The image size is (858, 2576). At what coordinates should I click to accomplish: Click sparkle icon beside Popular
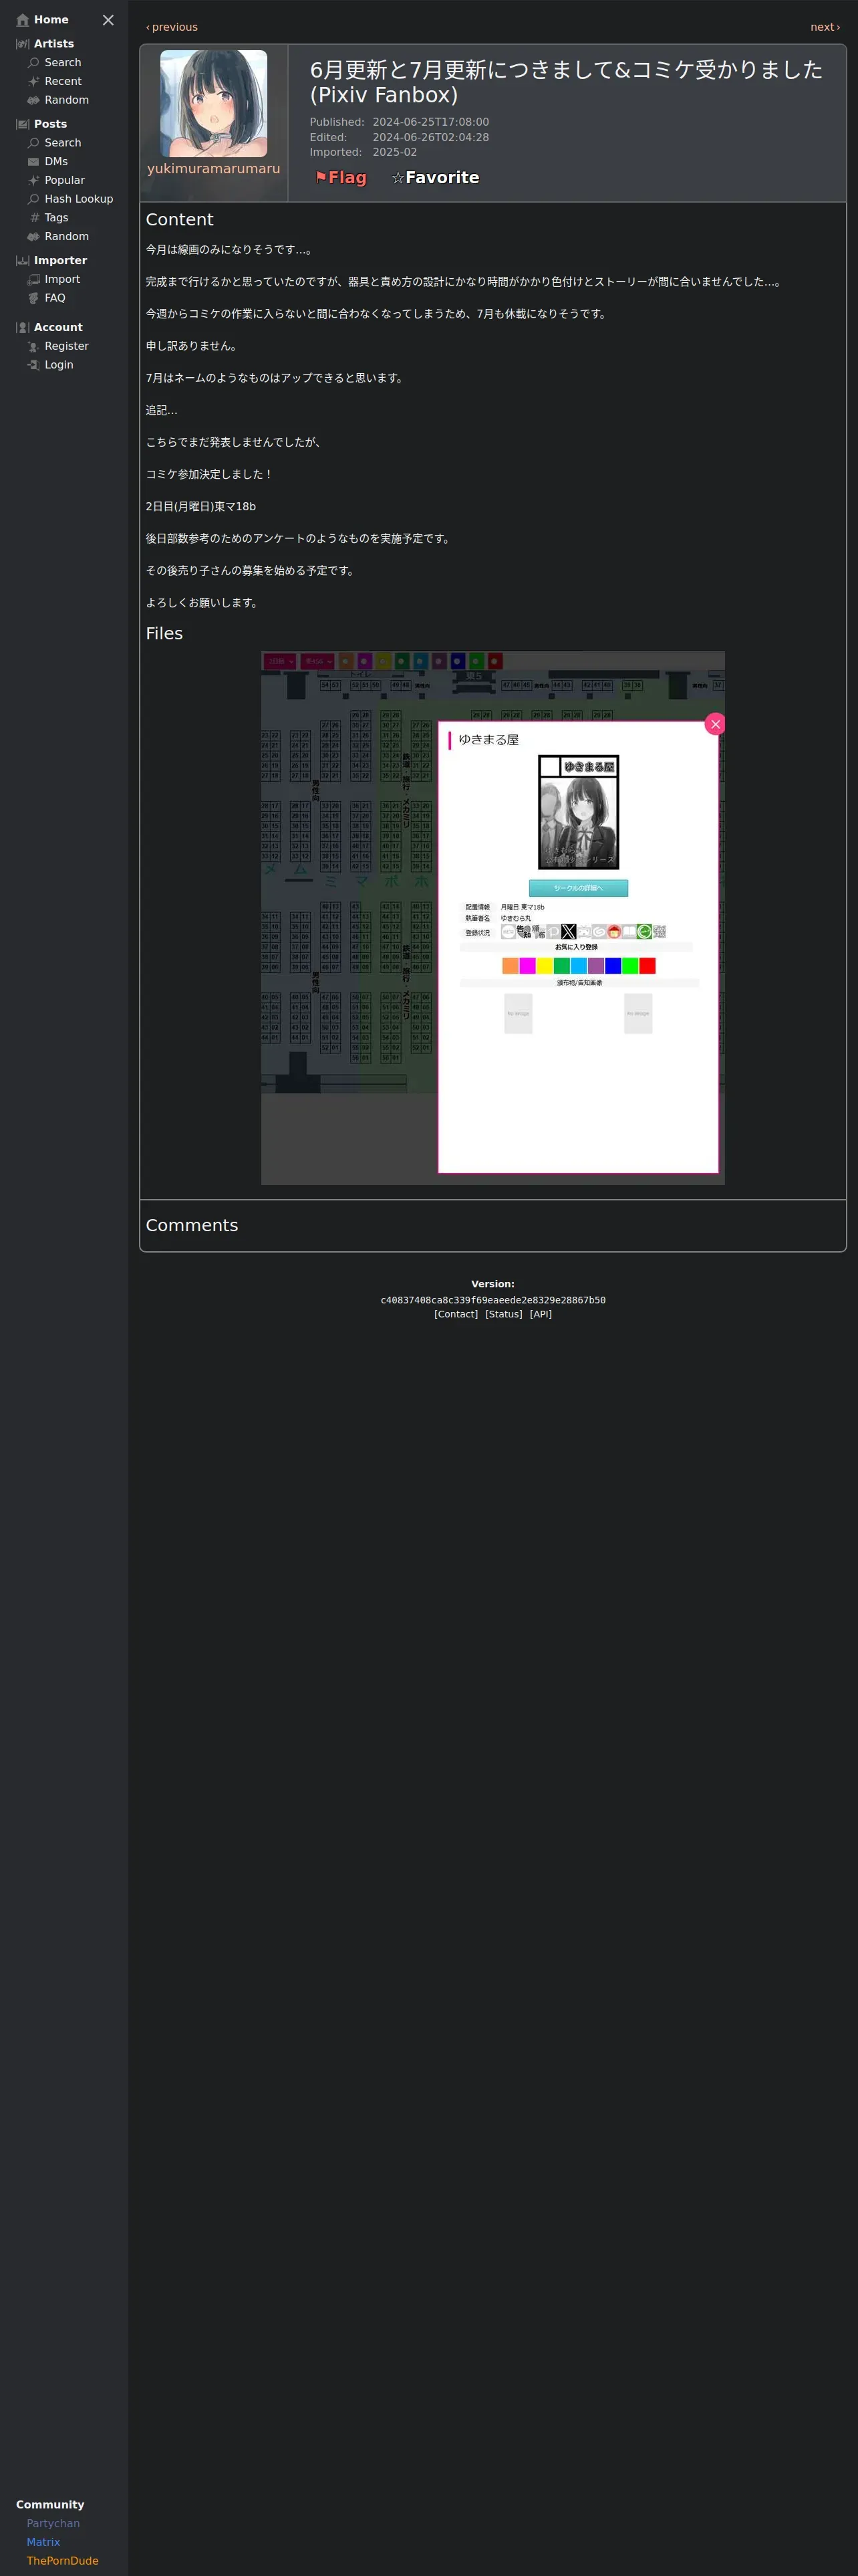tap(33, 180)
